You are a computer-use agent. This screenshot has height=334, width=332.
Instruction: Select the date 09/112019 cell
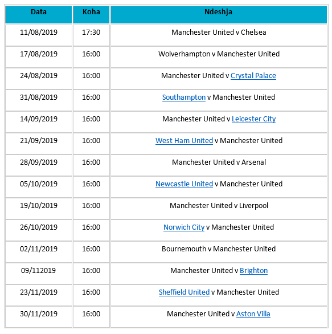[x=39, y=274]
